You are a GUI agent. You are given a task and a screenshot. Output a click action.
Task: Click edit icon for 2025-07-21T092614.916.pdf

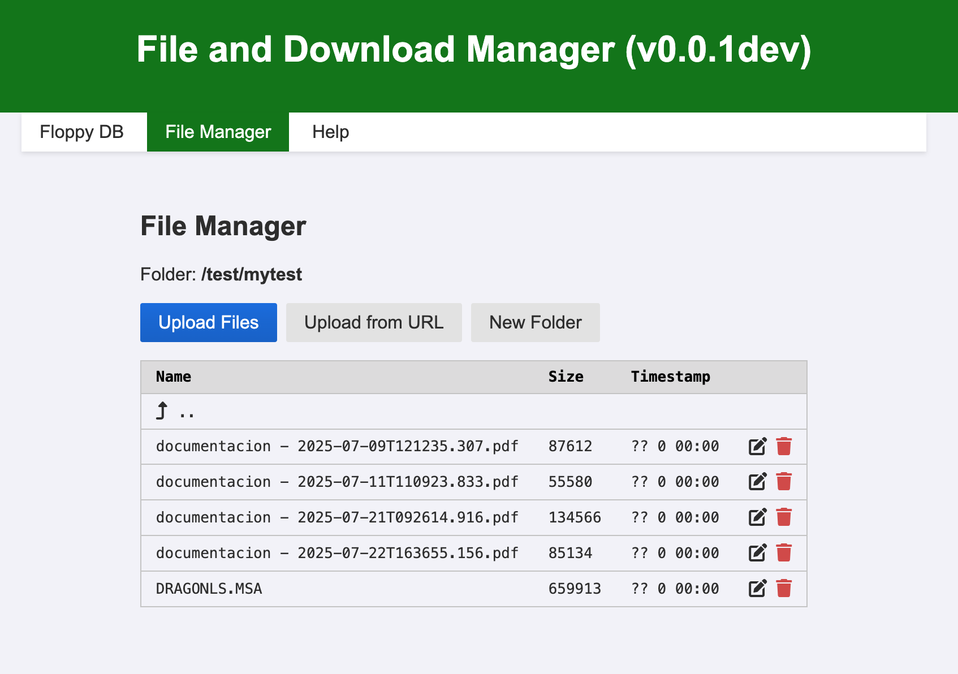pyautogui.click(x=757, y=517)
